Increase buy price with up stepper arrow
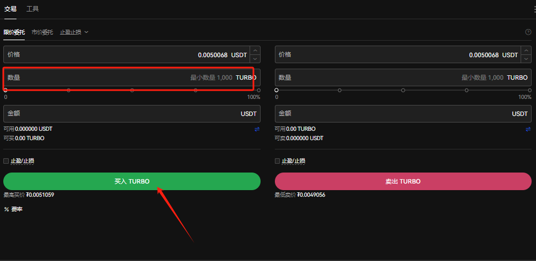Screen dimensions: 536x261 pos(255,50)
